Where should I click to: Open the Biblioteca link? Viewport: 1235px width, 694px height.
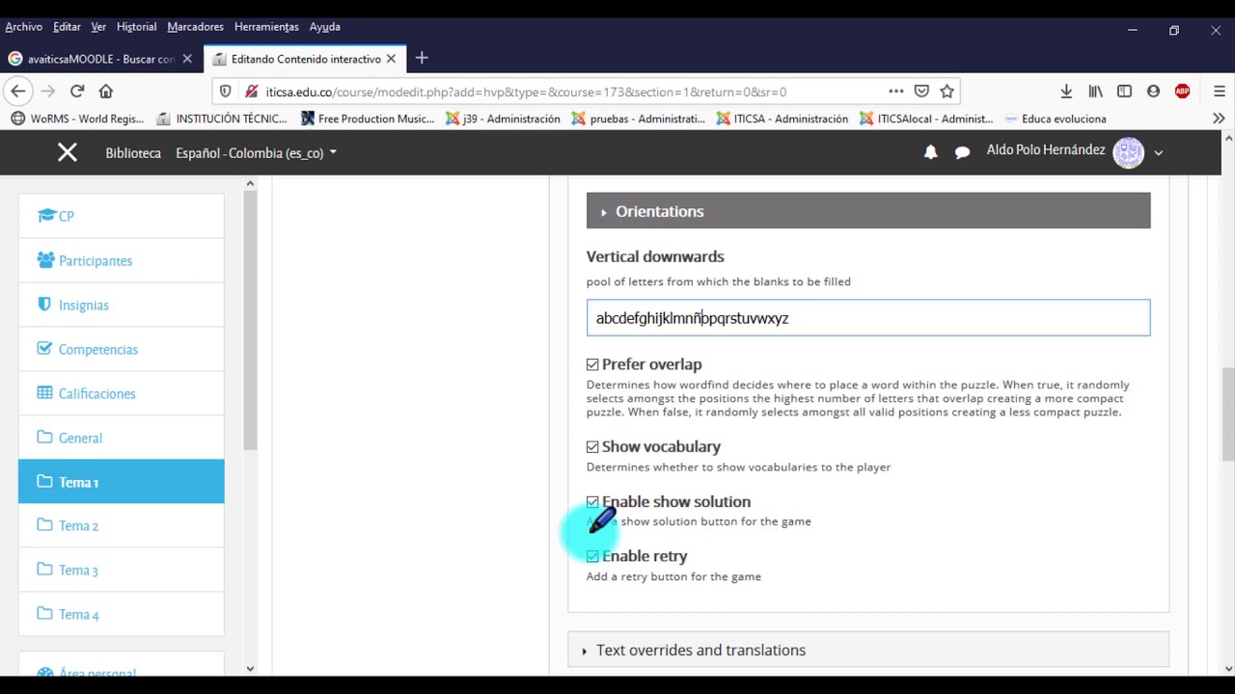coord(133,152)
